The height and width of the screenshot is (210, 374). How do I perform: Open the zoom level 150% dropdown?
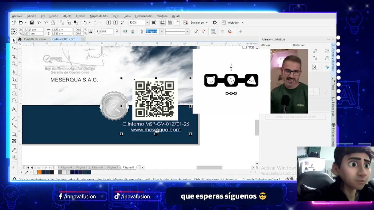147,22
